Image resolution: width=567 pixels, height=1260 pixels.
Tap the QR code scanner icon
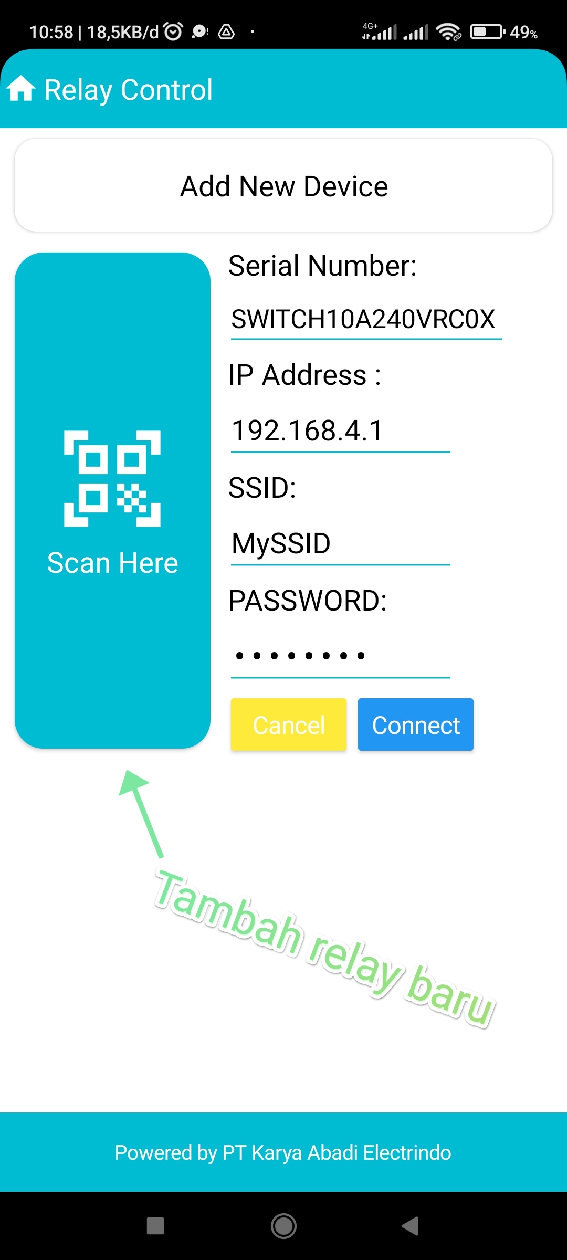112,479
